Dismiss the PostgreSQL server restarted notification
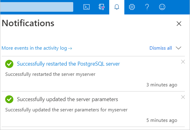 tap(183, 62)
